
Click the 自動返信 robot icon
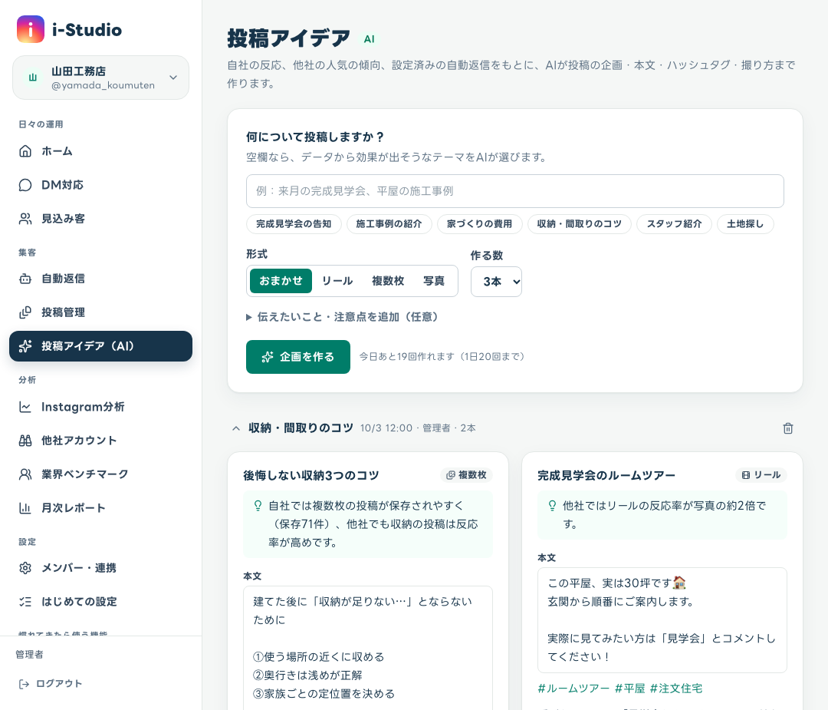click(25, 279)
